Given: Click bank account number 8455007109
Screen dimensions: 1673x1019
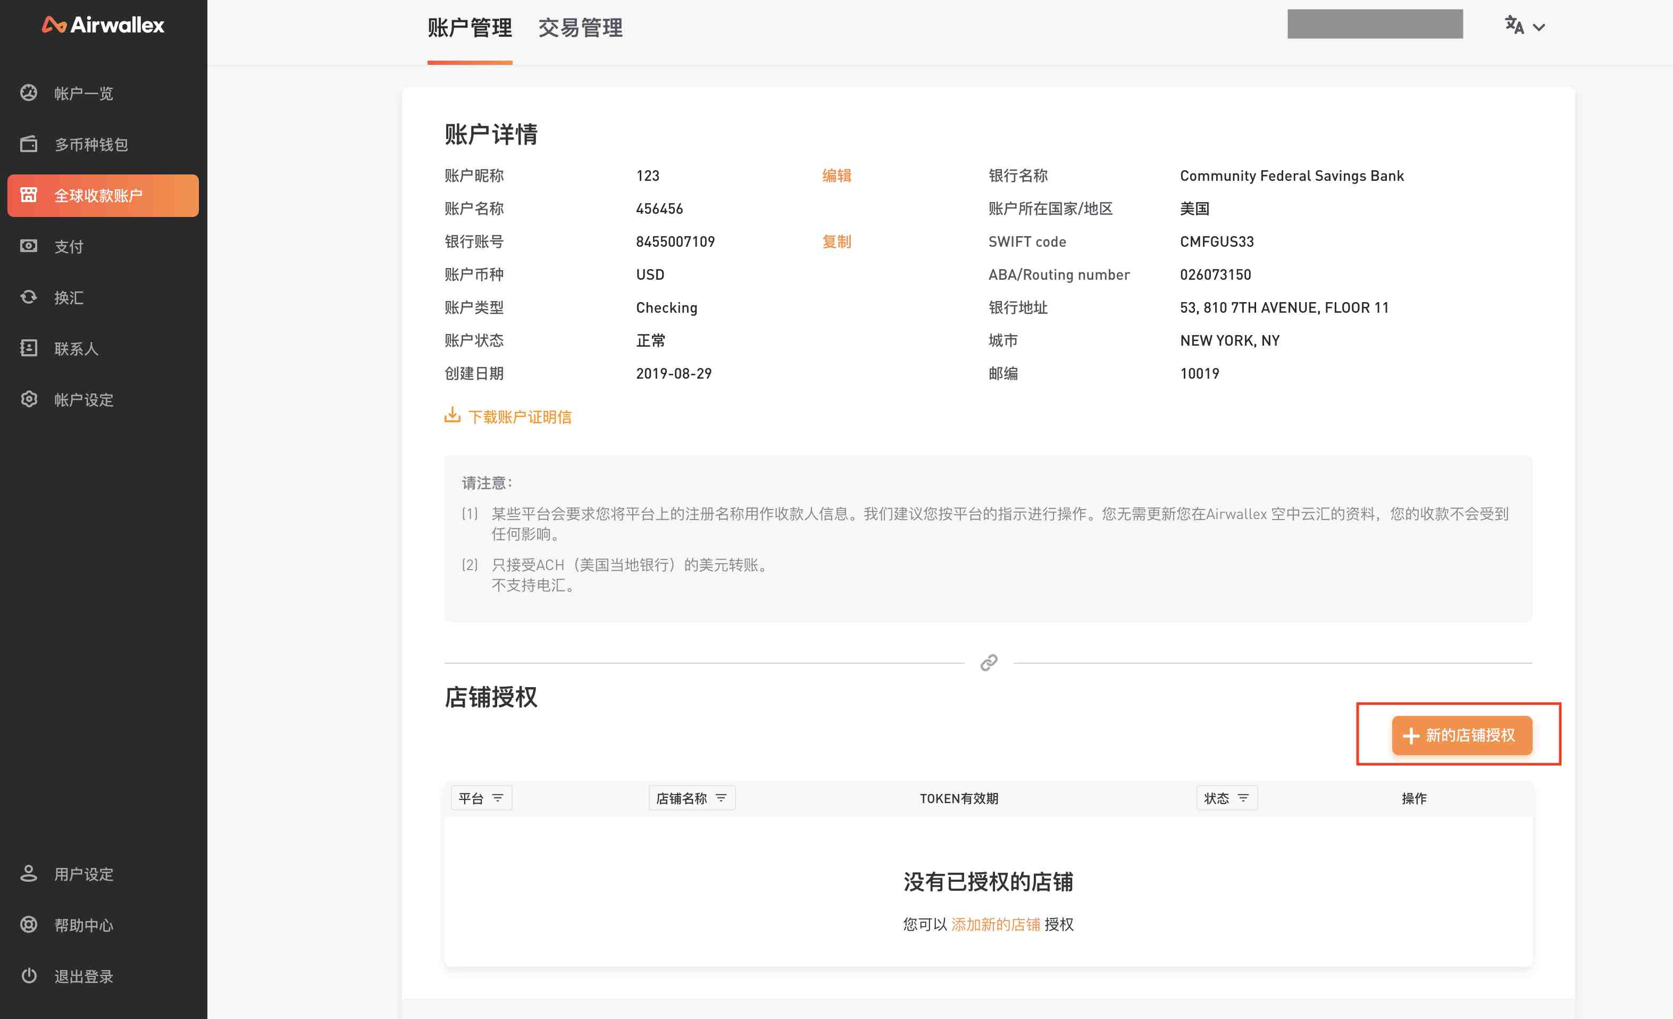Looking at the screenshot, I should click(675, 241).
